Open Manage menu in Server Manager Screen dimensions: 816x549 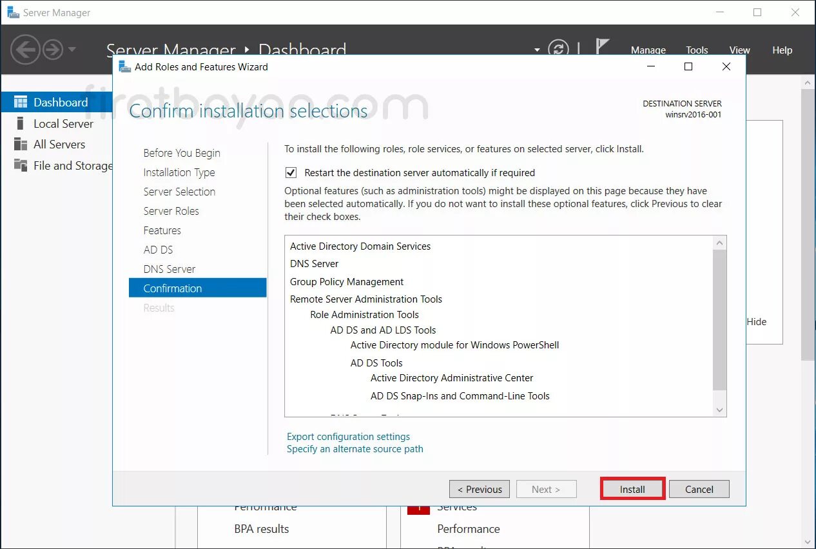tap(648, 50)
